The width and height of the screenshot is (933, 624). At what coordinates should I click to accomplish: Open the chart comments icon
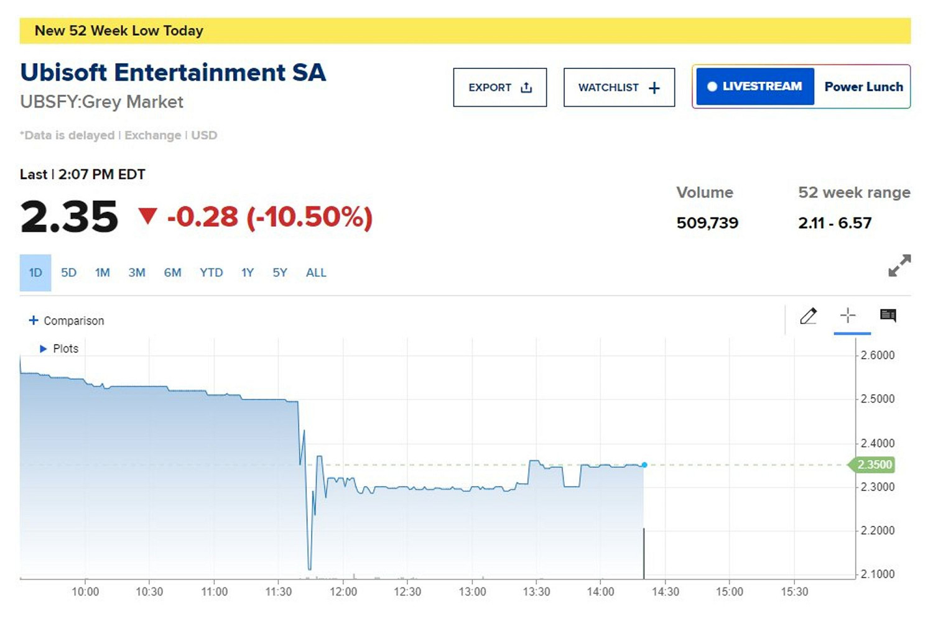(888, 316)
